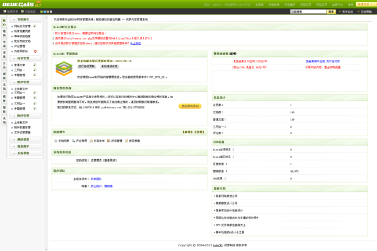Open 系统主页 in the top navigation
The height and width of the screenshot is (251, 377).
(x=306, y=5)
